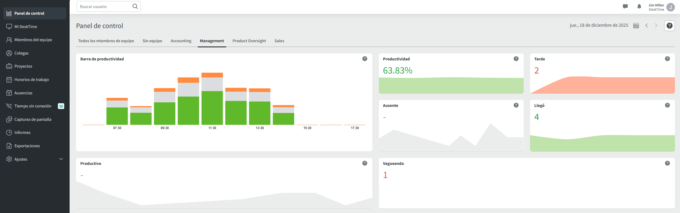Click the Vagueando card help icon

point(667,163)
